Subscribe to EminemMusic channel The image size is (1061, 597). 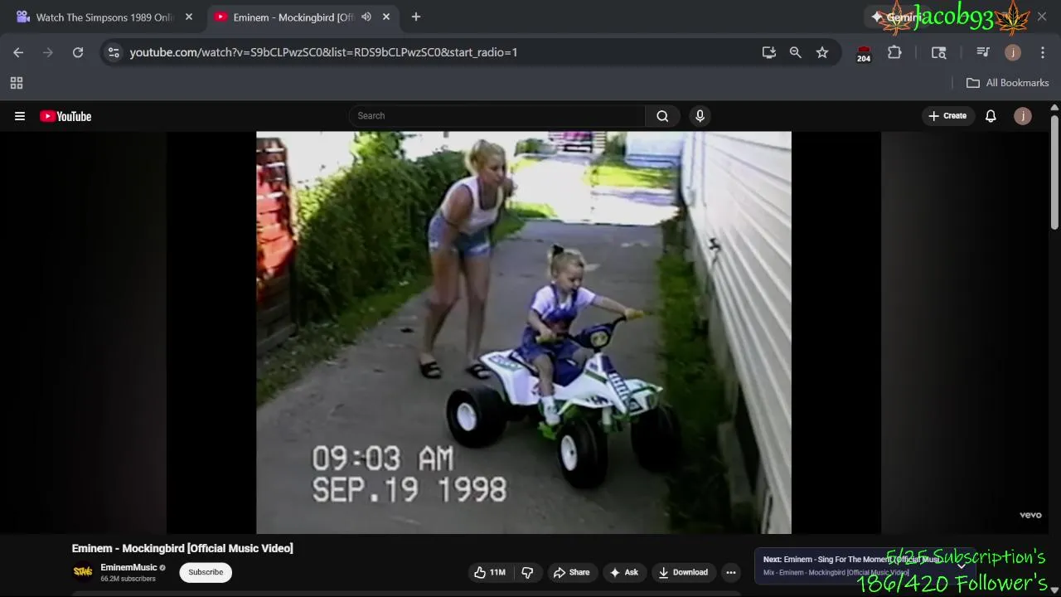[x=206, y=572]
